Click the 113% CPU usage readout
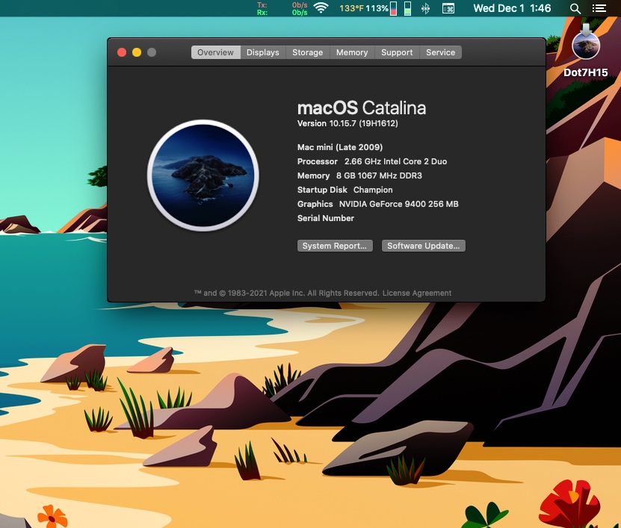Screen dimensions: 621x528 click(377, 8)
